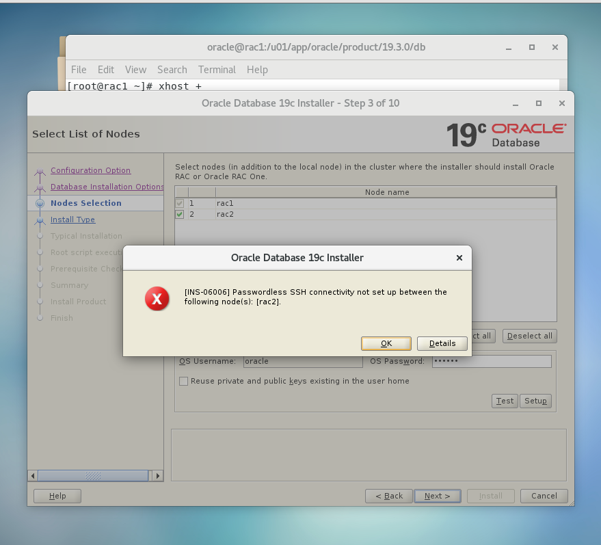Open the Install Type step link
Viewport: 601px width, 545px height.
[x=73, y=220]
